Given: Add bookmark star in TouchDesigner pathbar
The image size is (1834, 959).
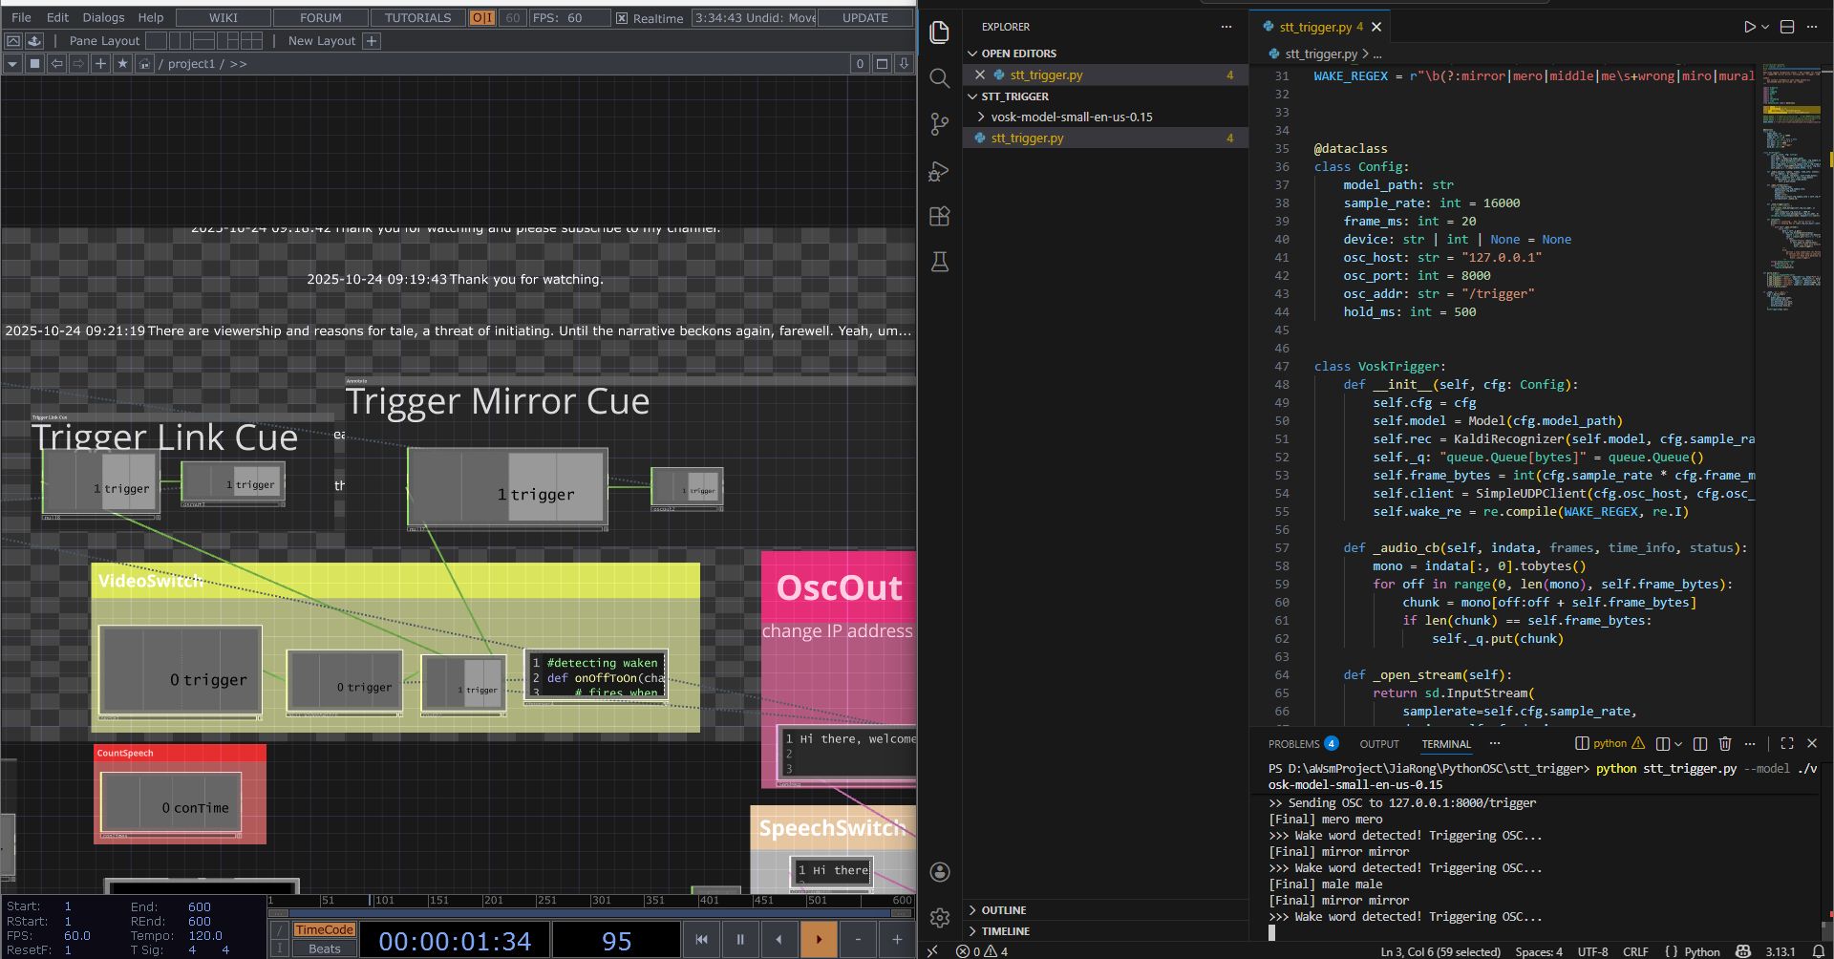Looking at the screenshot, I should click(x=122, y=64).
